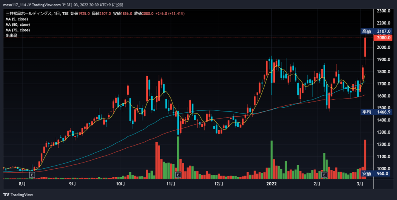Click the red 2080.0 current price label

tap(383, 38)
